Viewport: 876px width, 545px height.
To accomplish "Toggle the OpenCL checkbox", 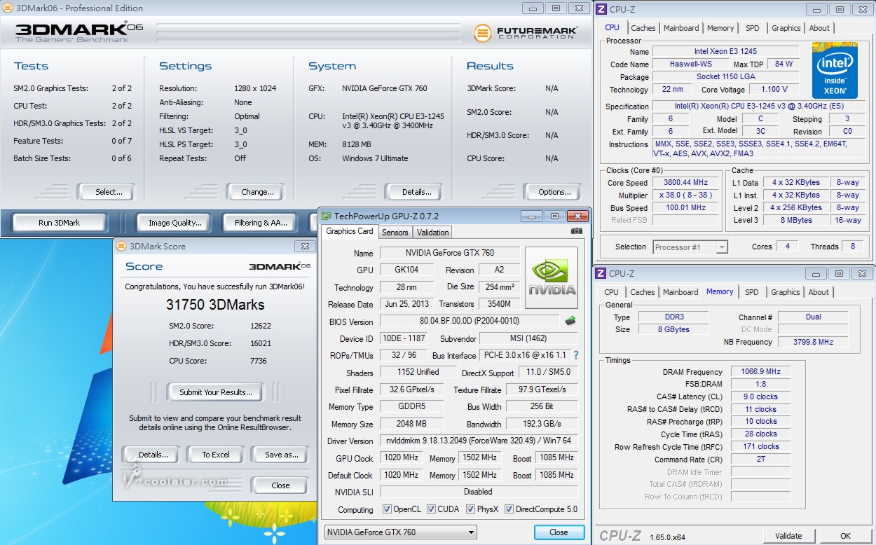I will 387,509.
